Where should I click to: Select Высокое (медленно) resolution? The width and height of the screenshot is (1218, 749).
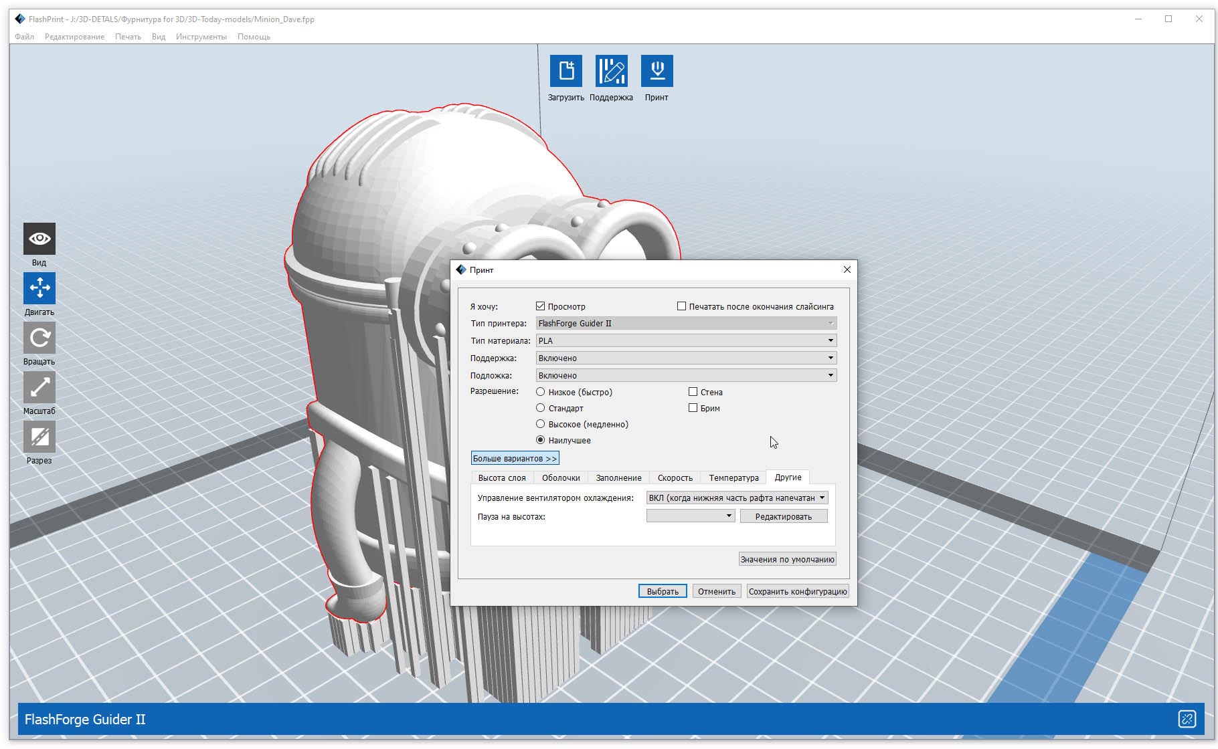click(x=541, y=424)
